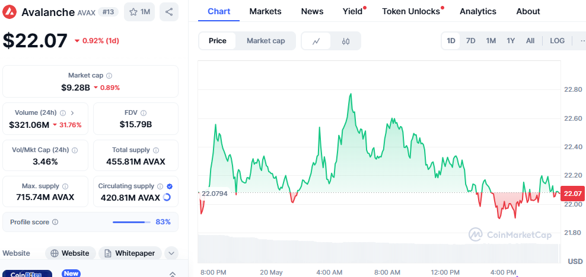Image resolution: width=586 pixels, height=277 pixels.
Task: Click the $321.06M volume value
Action: click(x=29, y=125)
